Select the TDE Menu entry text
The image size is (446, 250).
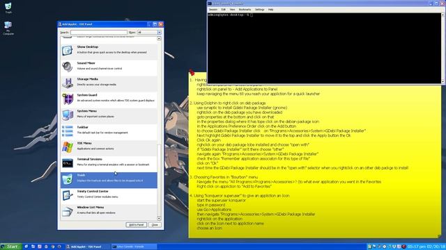(x=84, y=143)
